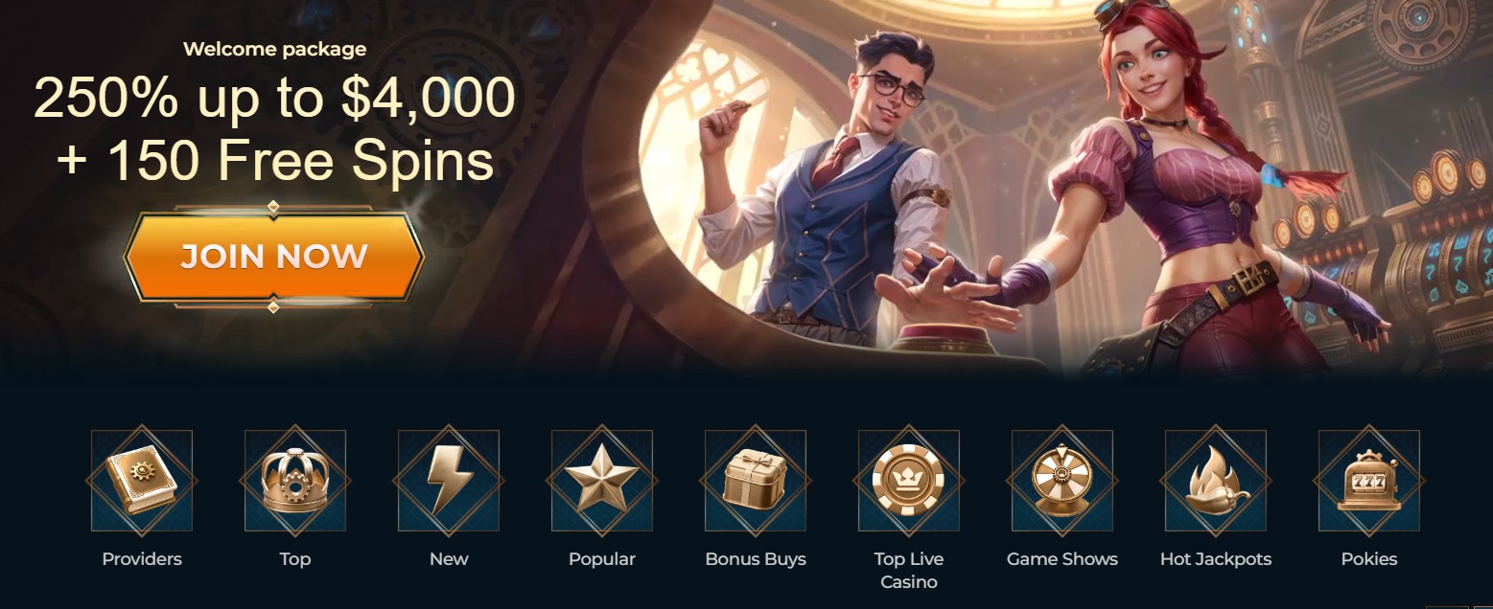Click the New lightning bolt icon

[449, 481]
